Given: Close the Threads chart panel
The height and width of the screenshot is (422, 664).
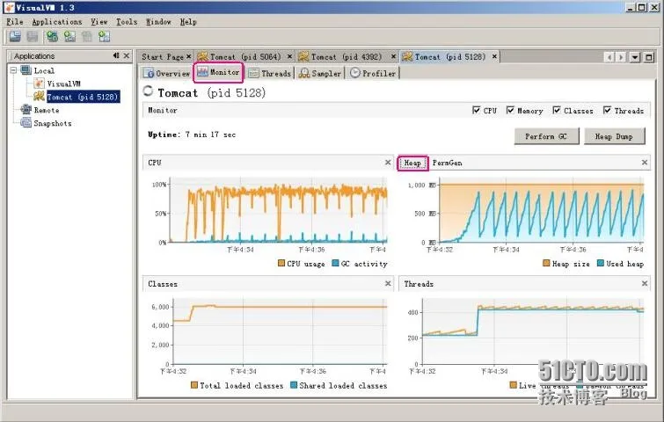Looking at the screenshot, I should tap(644, 283).
